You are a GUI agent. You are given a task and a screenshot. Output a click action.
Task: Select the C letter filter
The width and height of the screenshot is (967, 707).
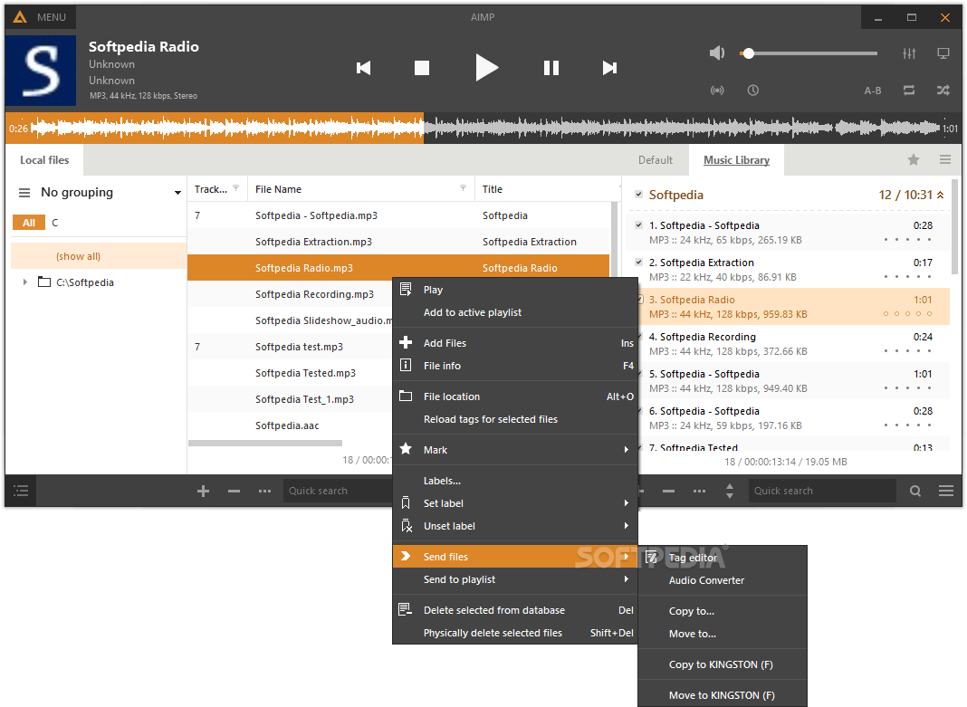[x=55, y=223]
